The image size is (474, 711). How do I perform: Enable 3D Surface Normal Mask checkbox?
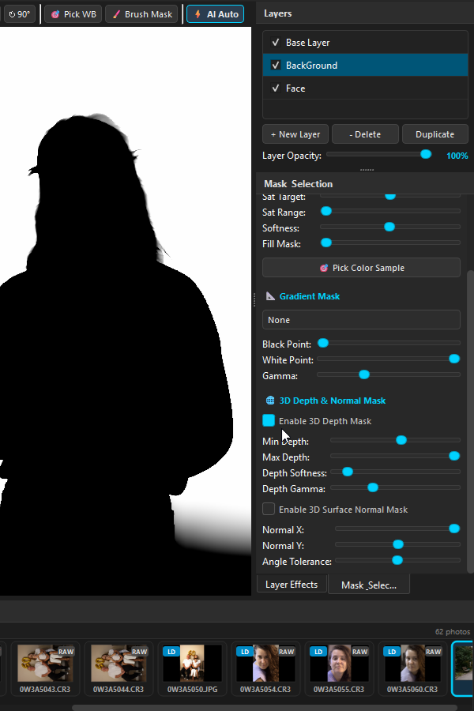click(269, 509)
